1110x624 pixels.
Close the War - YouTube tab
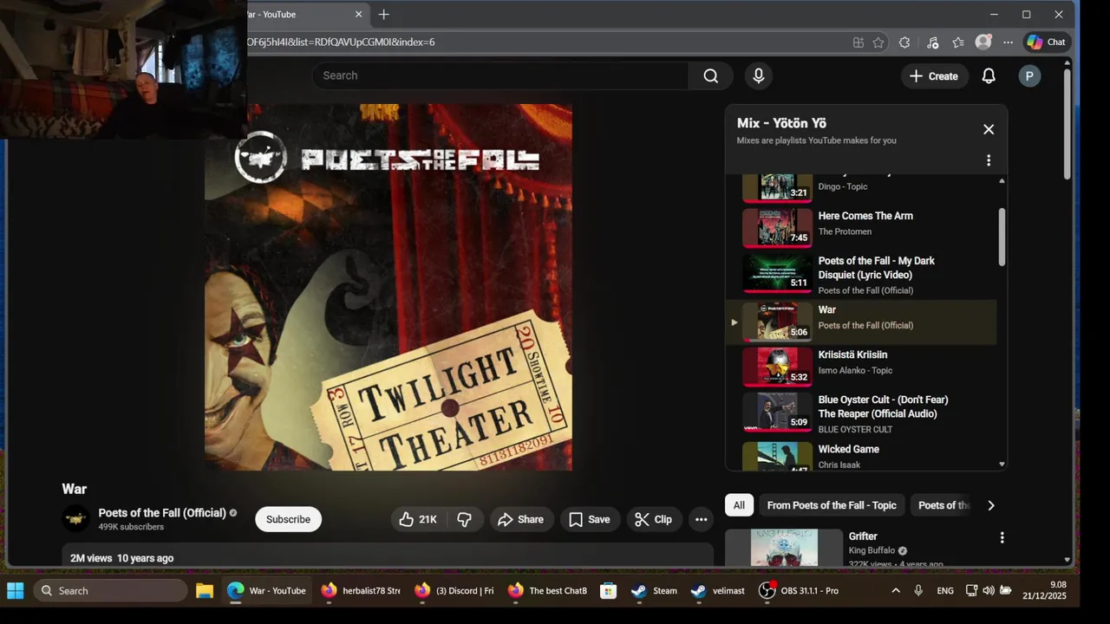point(358,14)
